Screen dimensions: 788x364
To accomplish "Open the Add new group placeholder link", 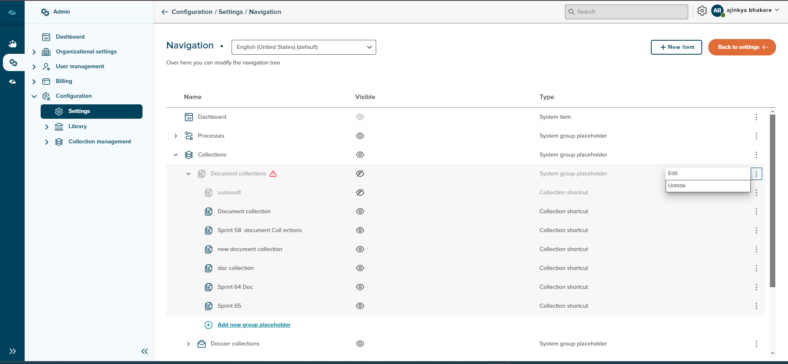I will pyautogui.click(x=254, y=325).
